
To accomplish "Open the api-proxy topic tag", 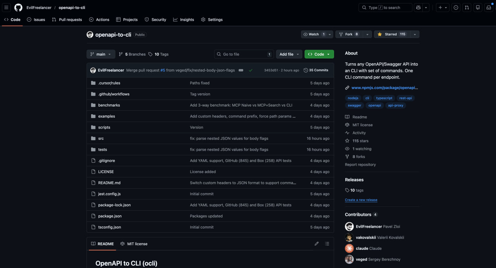I will click(396, 105).
